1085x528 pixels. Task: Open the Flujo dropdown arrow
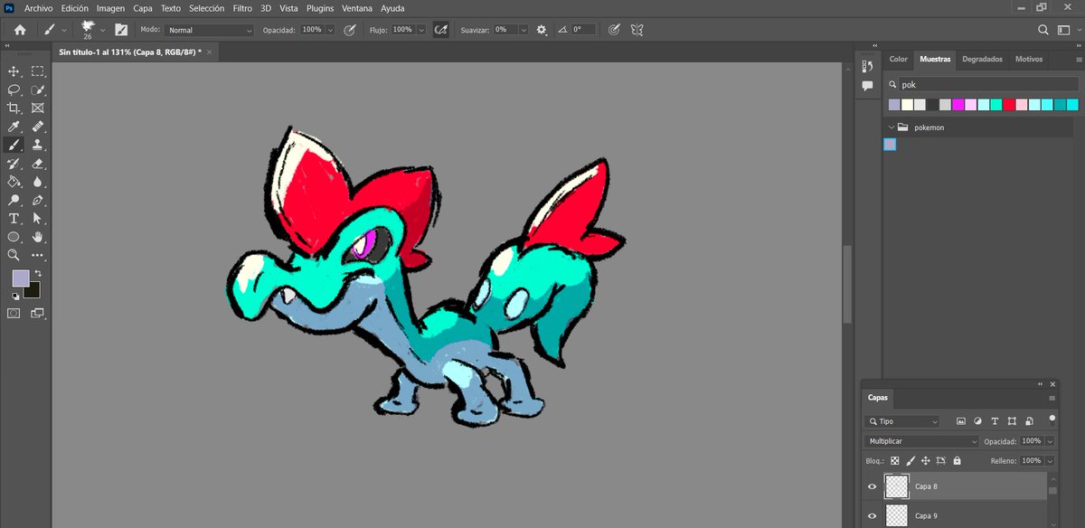[420, 30]
